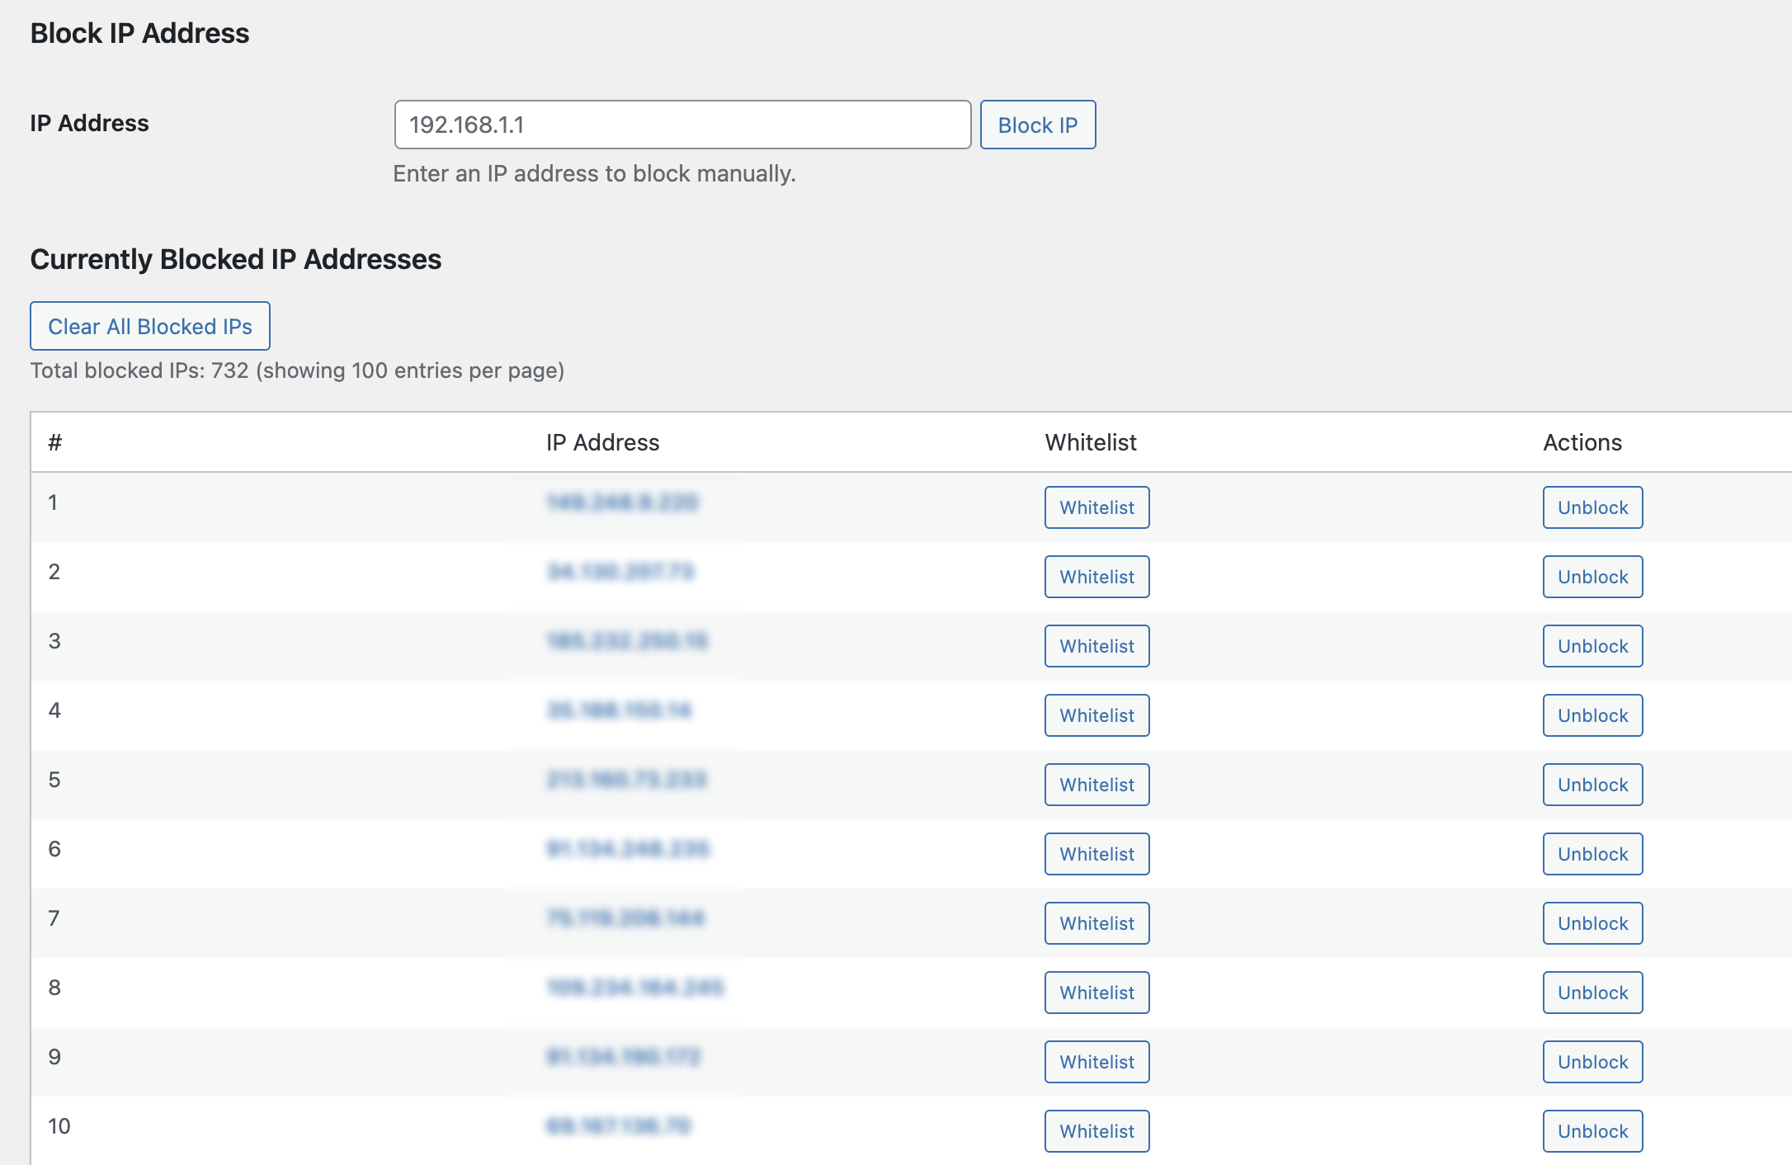
Task: Unblock the IP in row 3
Action: point(1592,646)
